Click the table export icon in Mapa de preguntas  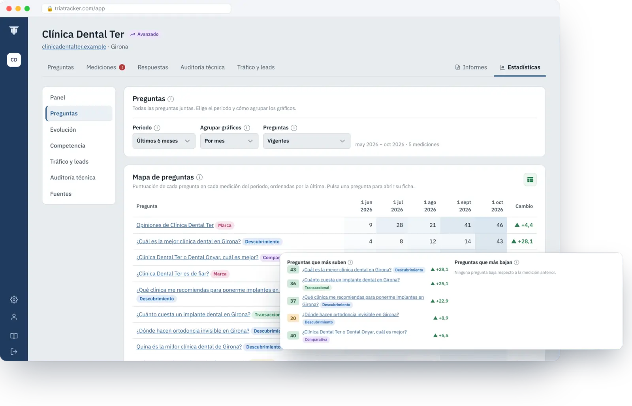click(530, 180)
